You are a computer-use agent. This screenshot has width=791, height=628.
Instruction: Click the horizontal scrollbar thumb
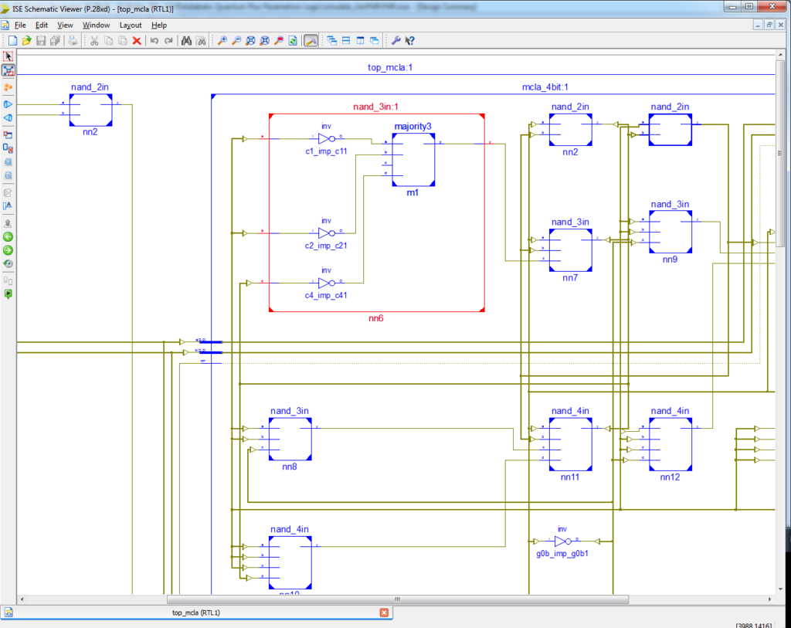(398, 599)
